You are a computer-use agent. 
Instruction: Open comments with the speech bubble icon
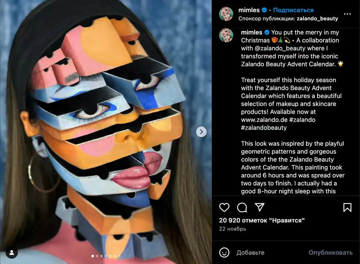242,207
